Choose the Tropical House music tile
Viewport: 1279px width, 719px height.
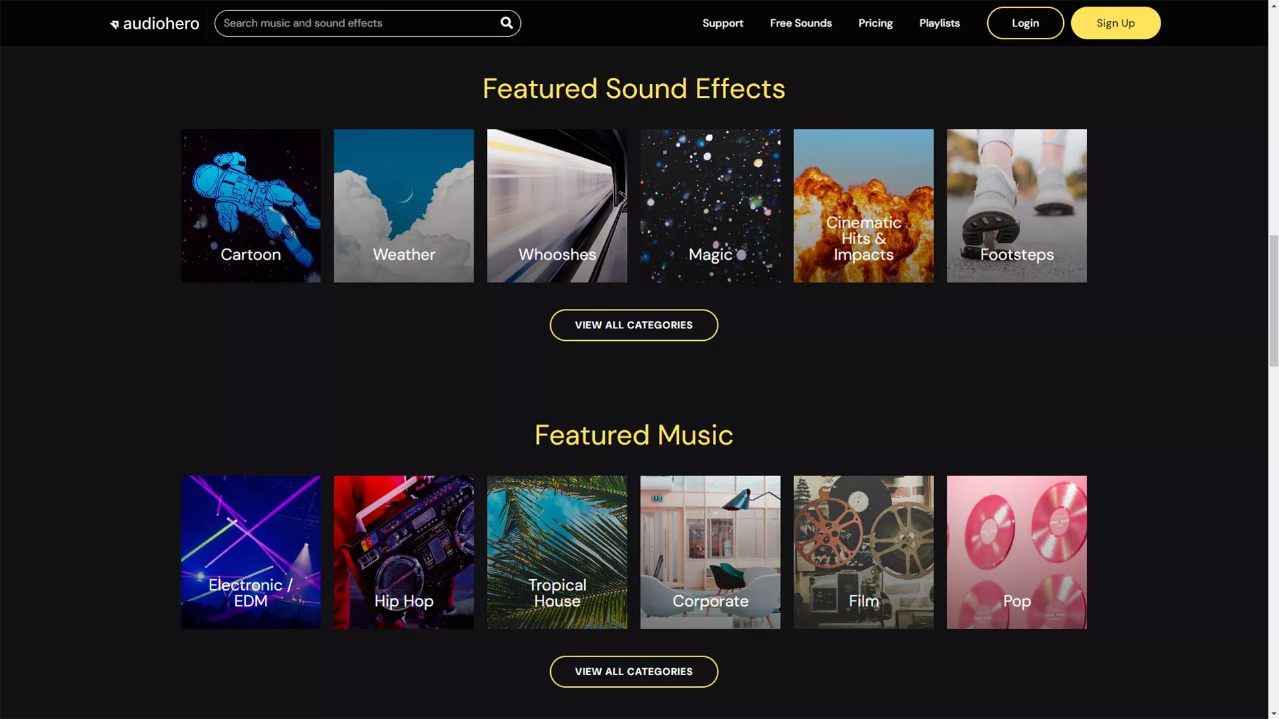[557, 552]
